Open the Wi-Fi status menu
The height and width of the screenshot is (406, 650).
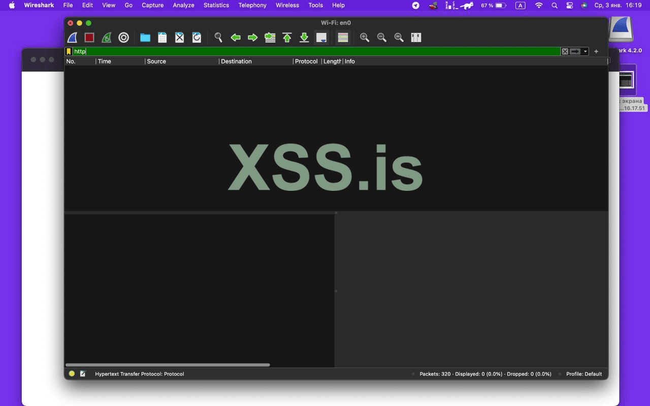point(539,5)
